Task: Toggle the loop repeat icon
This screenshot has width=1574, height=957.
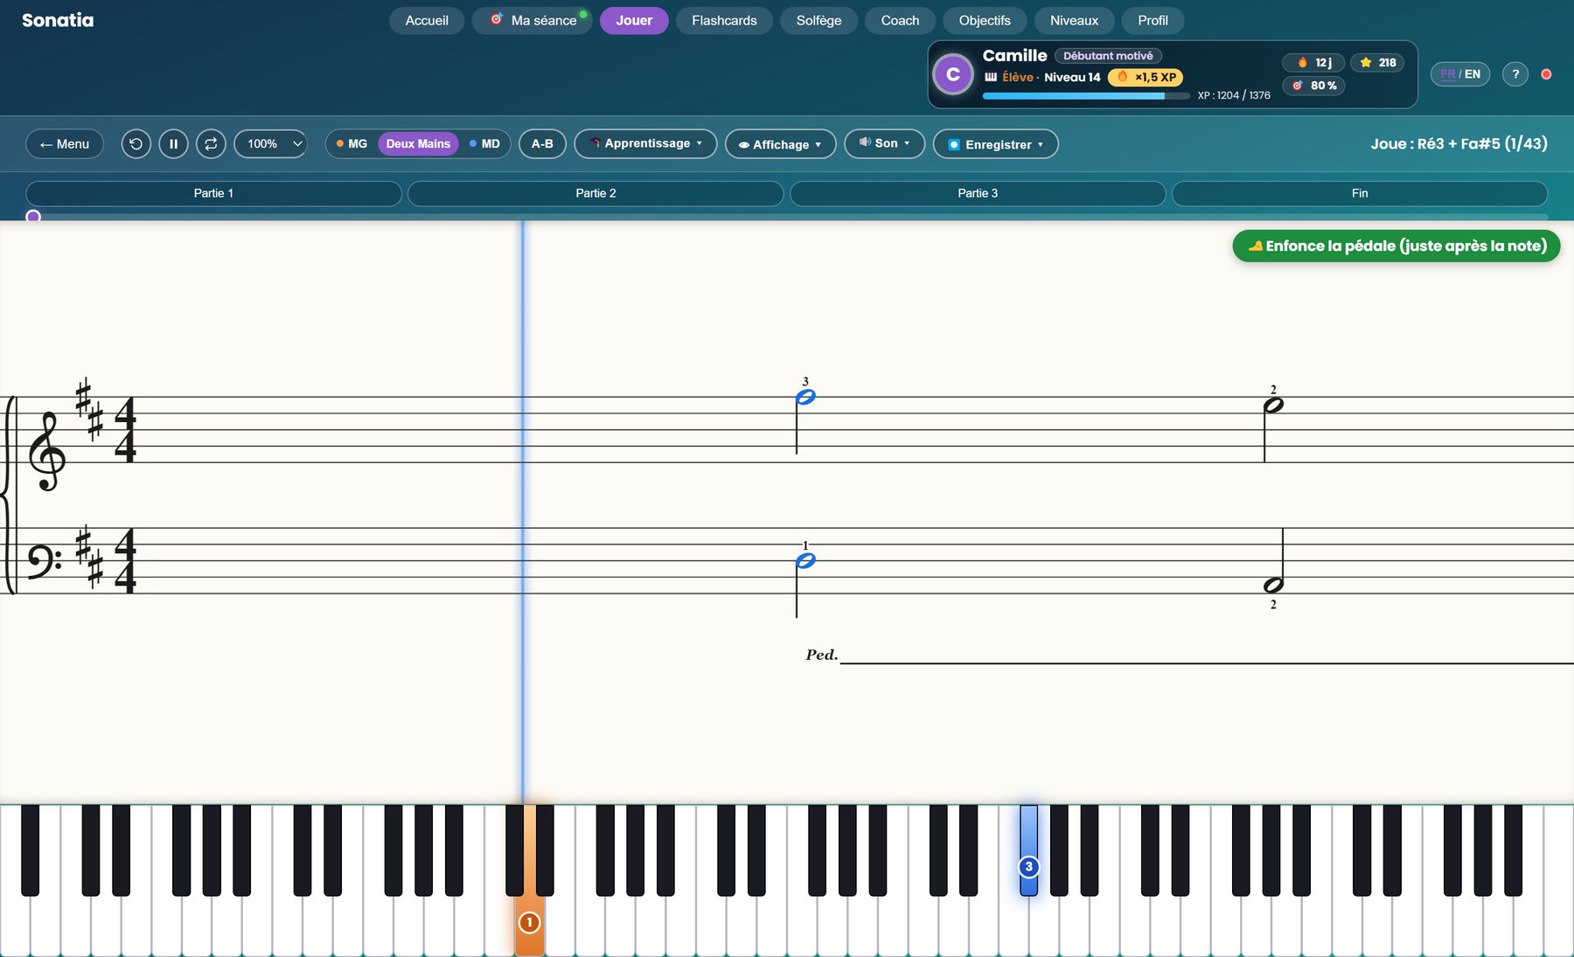Action: coord(211,143)
